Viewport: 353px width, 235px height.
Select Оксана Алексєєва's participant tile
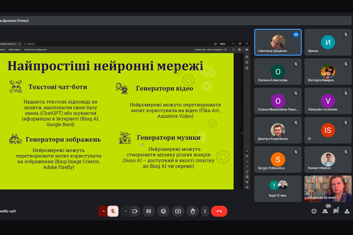pyautogui.click(x=278, y=72)
